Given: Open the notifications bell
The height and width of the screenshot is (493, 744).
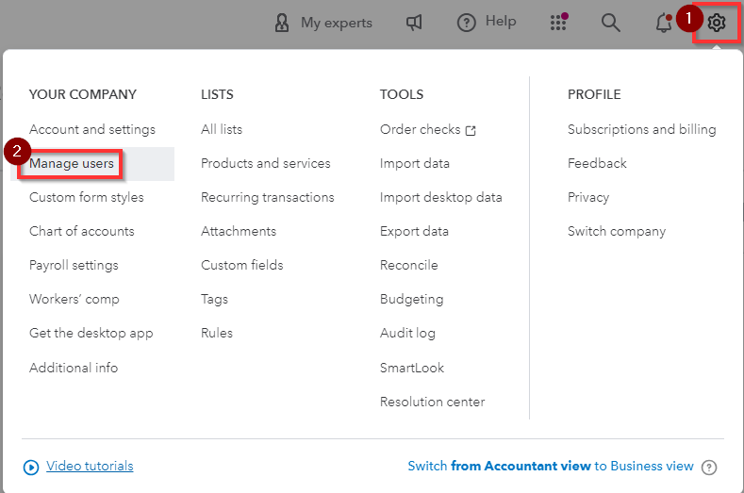Looking at the screenshot, I should tap(664, 23).
